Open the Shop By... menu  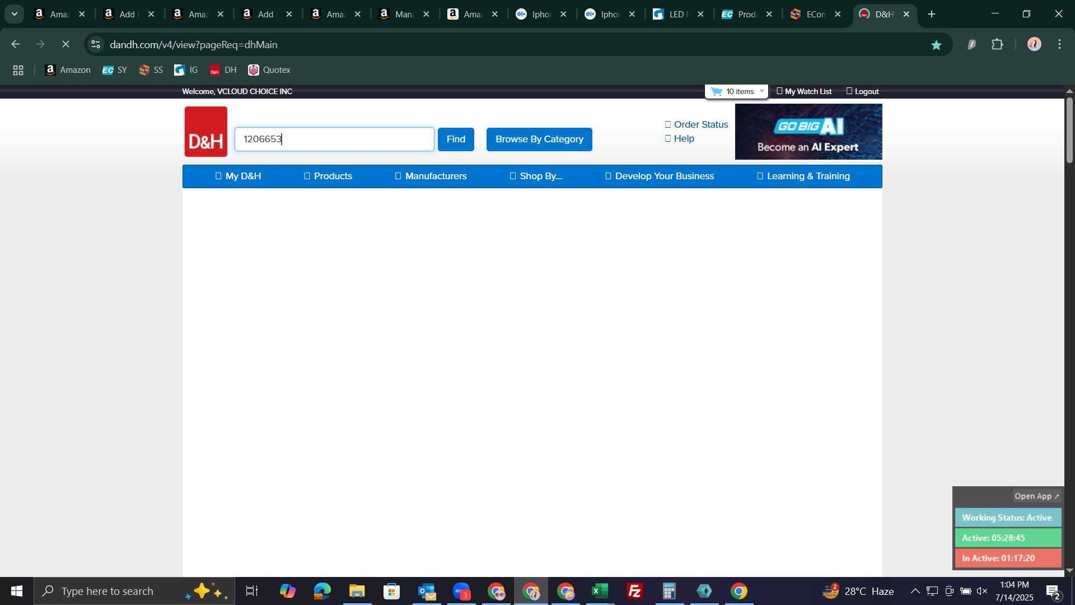[x=536, y=176]
